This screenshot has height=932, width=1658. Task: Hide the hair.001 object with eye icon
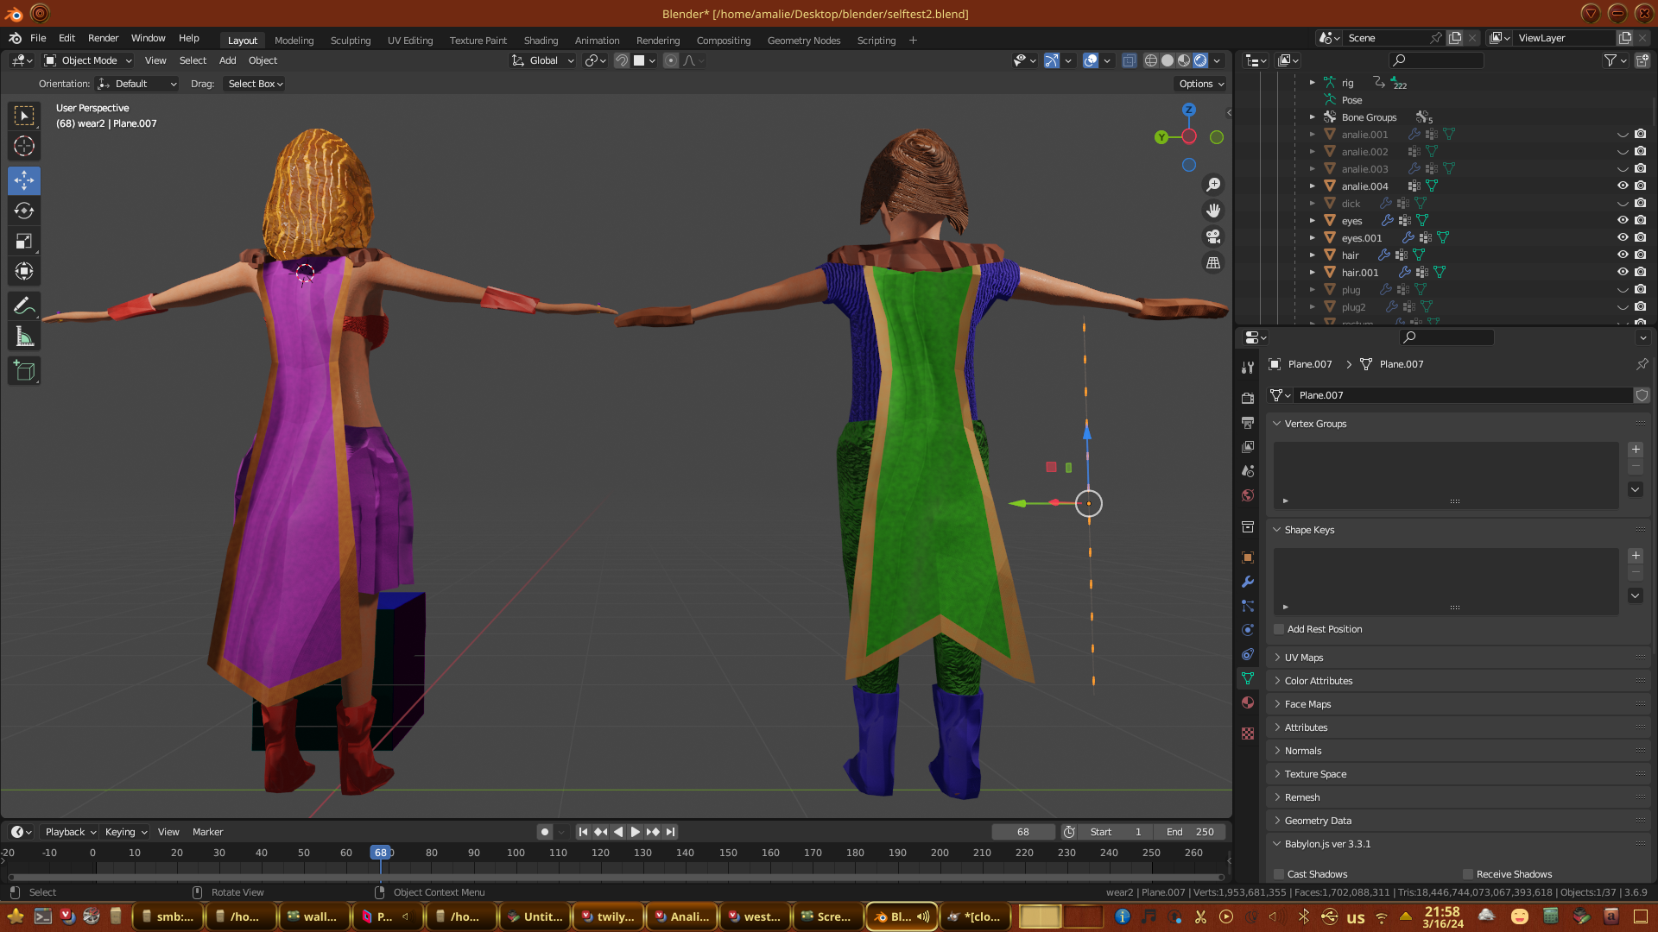click(1623, 272)
